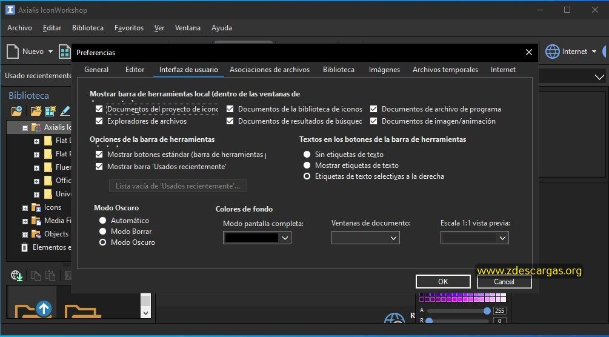
Task: Open Asociaciones de archivos tab
Action: point(270,70)
